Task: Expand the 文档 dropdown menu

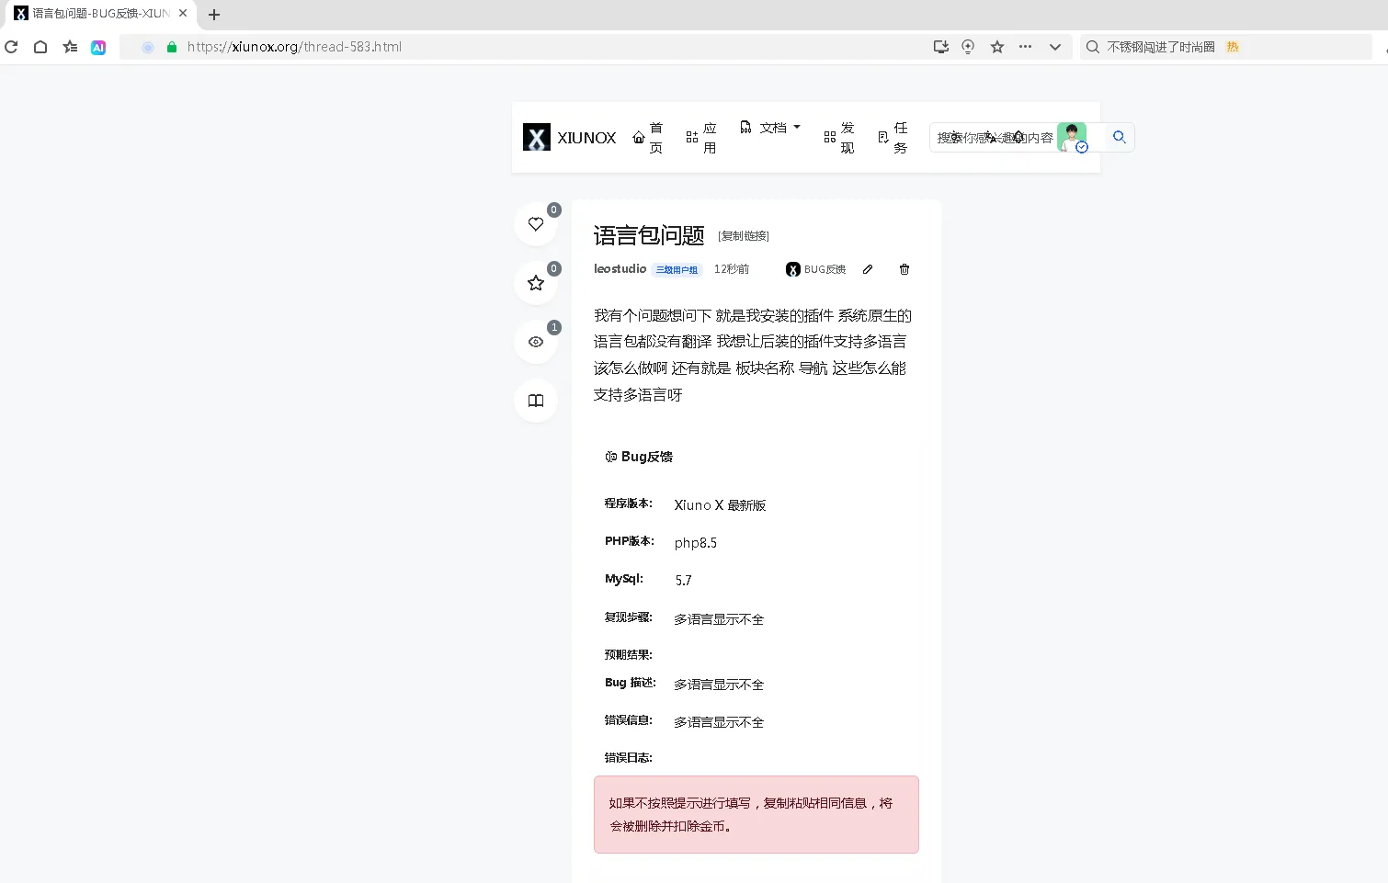Action: point(770,128)
